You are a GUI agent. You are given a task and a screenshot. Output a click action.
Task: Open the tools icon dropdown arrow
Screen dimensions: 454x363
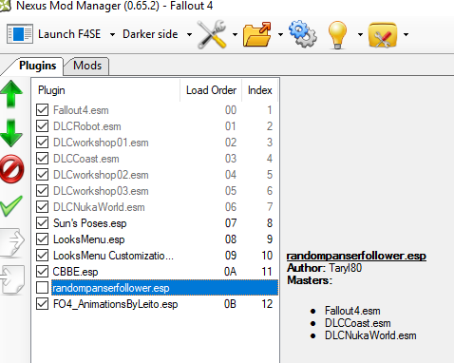(235, 34)
